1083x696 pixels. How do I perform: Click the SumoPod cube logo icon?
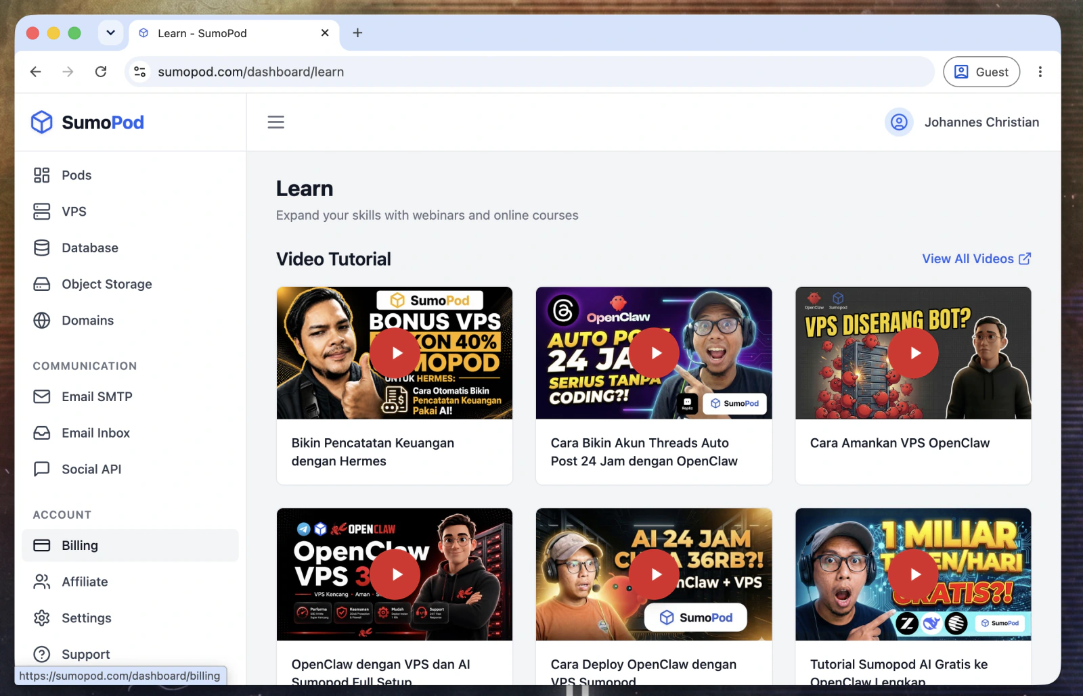click(x=42, y=122)
